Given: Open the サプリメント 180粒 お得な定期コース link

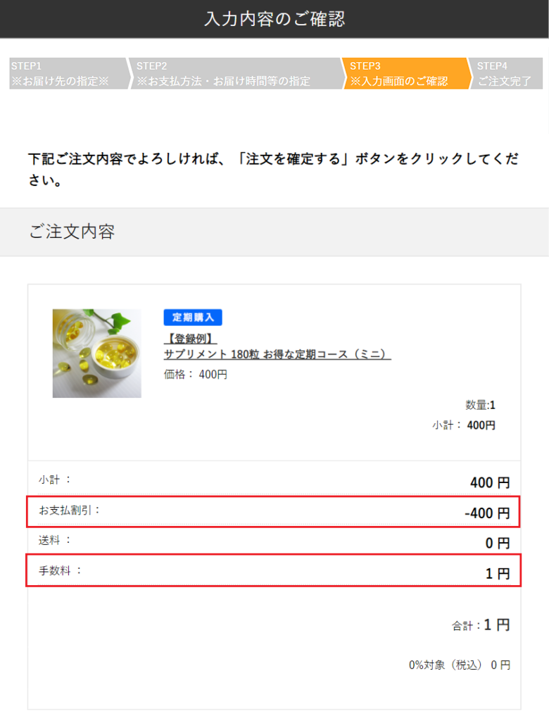Looking at the screenshot, I should [x=277, y=354].
